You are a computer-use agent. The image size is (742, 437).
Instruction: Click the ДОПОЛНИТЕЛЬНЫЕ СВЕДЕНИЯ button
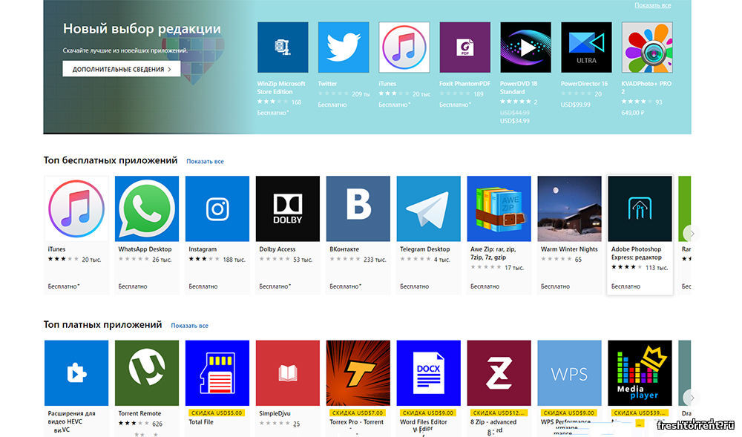click(x=121, y=69)
